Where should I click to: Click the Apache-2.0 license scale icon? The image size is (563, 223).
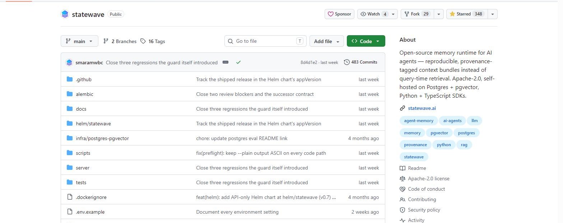402,178
